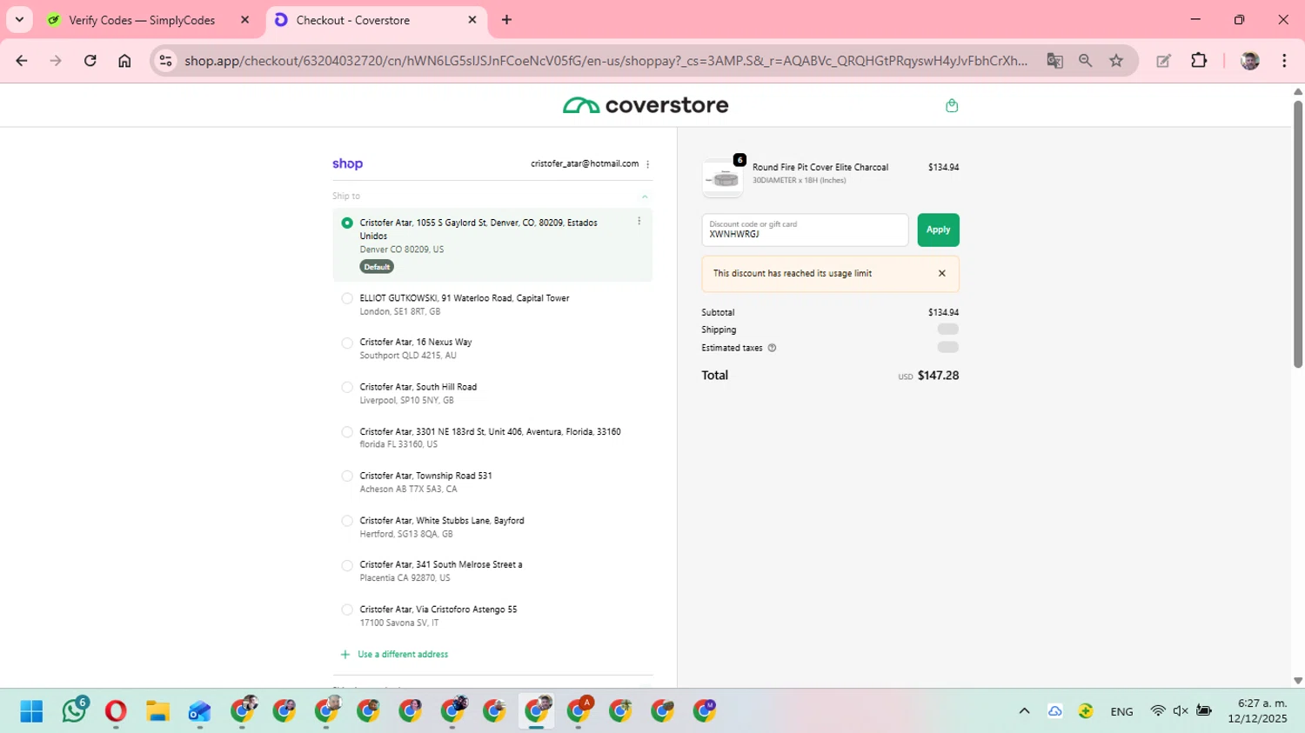The height and width of the screenshot is (733, 1305).
Task: Click the Shop Pay logo
Action: click(x=347, y=163)
